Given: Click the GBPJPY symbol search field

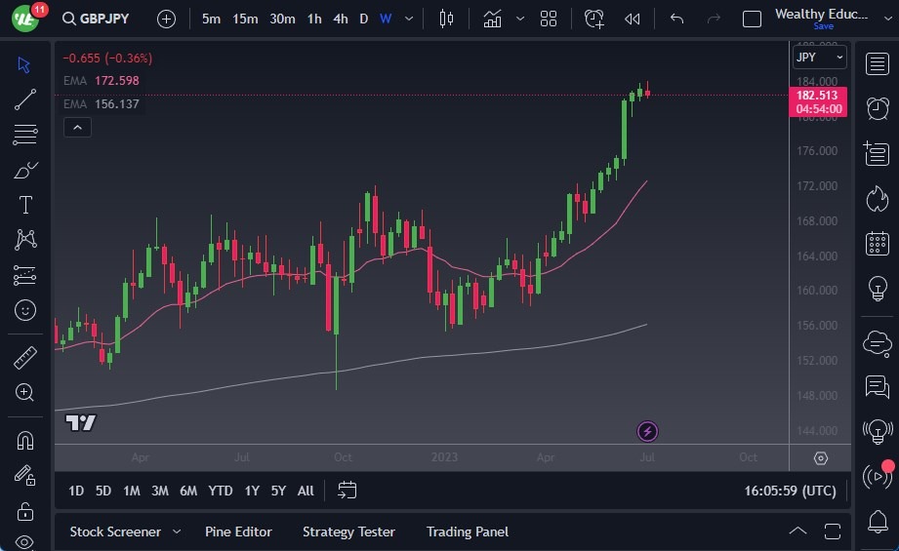Looking at the screenshot, I should 98,19.
